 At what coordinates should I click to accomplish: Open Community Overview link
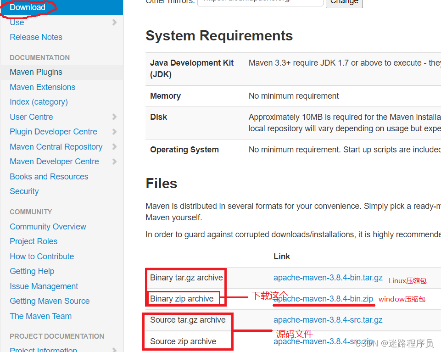48,227
